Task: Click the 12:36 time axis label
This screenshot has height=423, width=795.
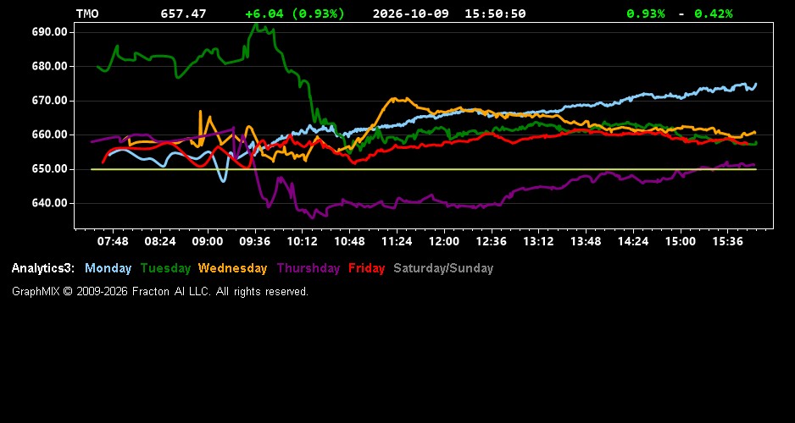Action: (492, 241)
